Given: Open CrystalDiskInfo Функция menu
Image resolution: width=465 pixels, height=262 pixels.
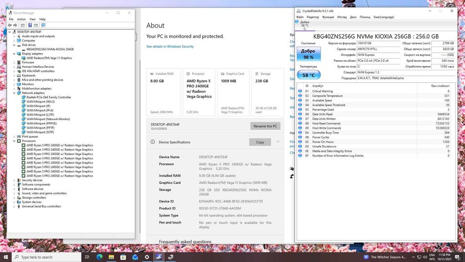Looking at the screenshot, I should pyautogui.click(x=328, y=17).
